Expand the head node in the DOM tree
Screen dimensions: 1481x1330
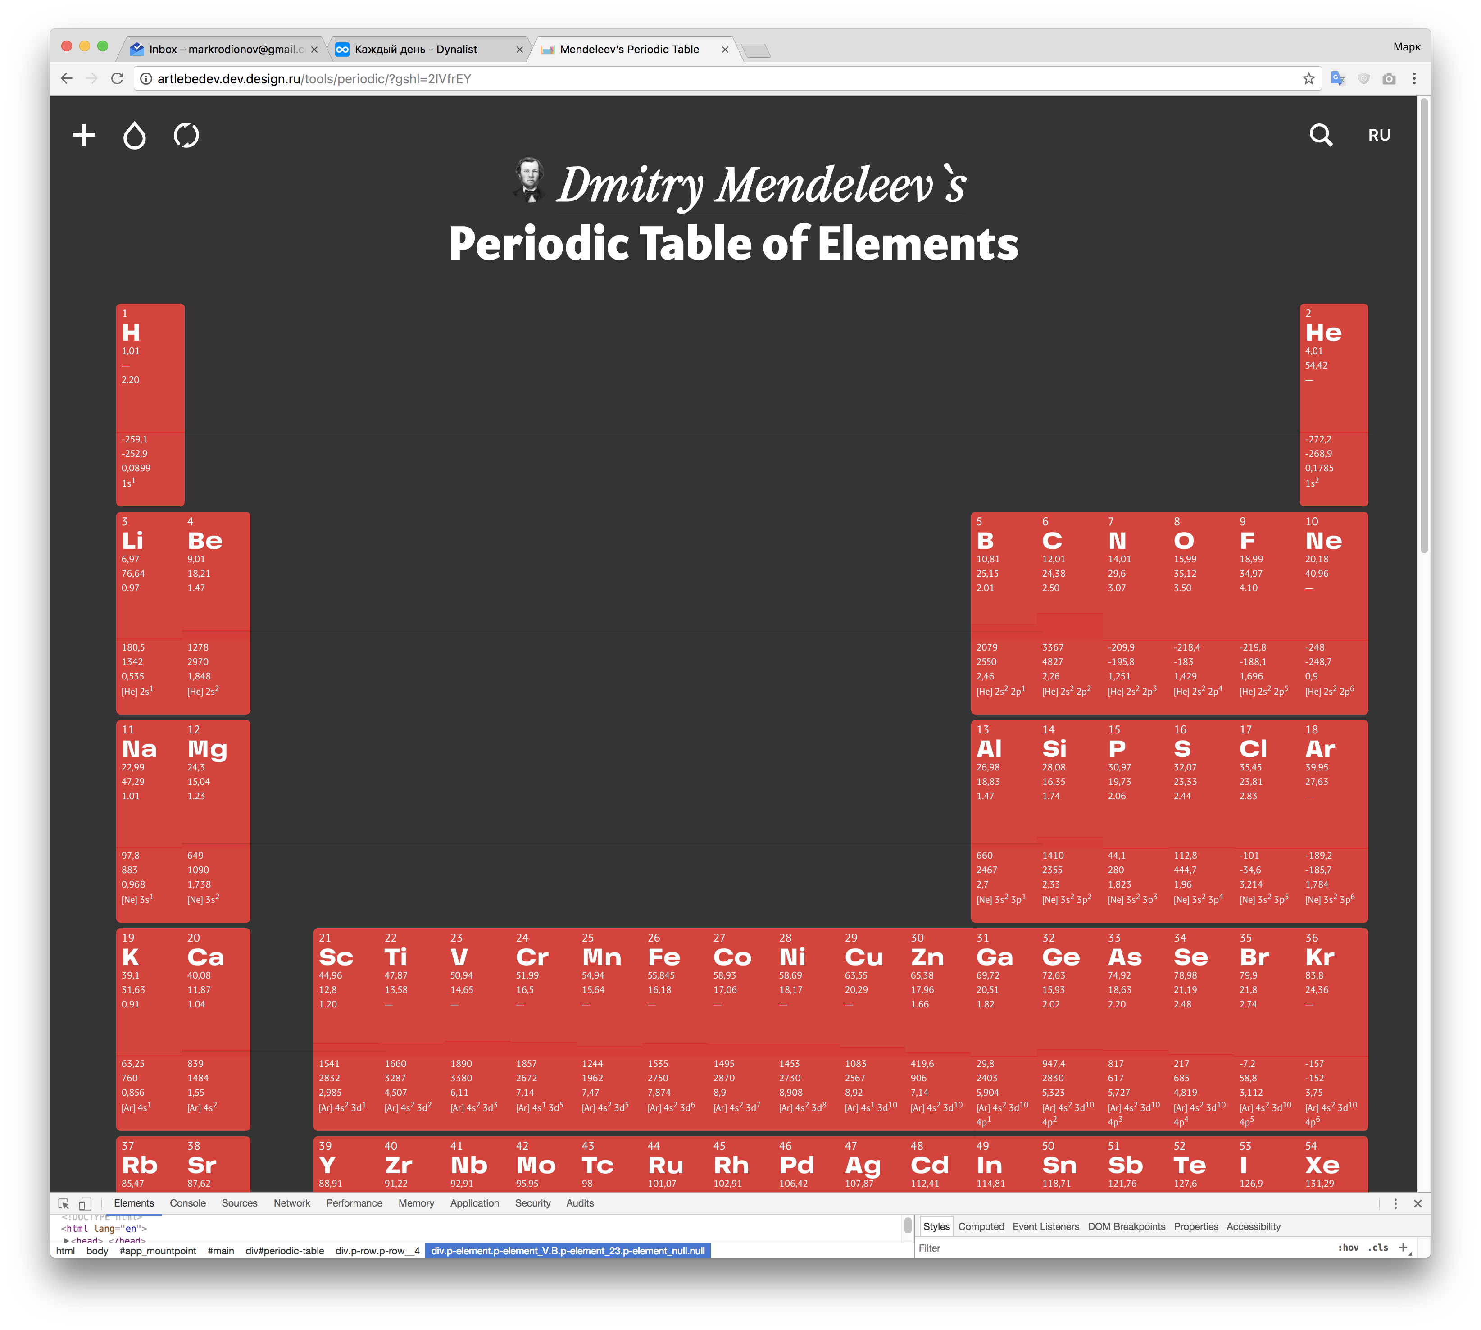[x=67, y=1240]
